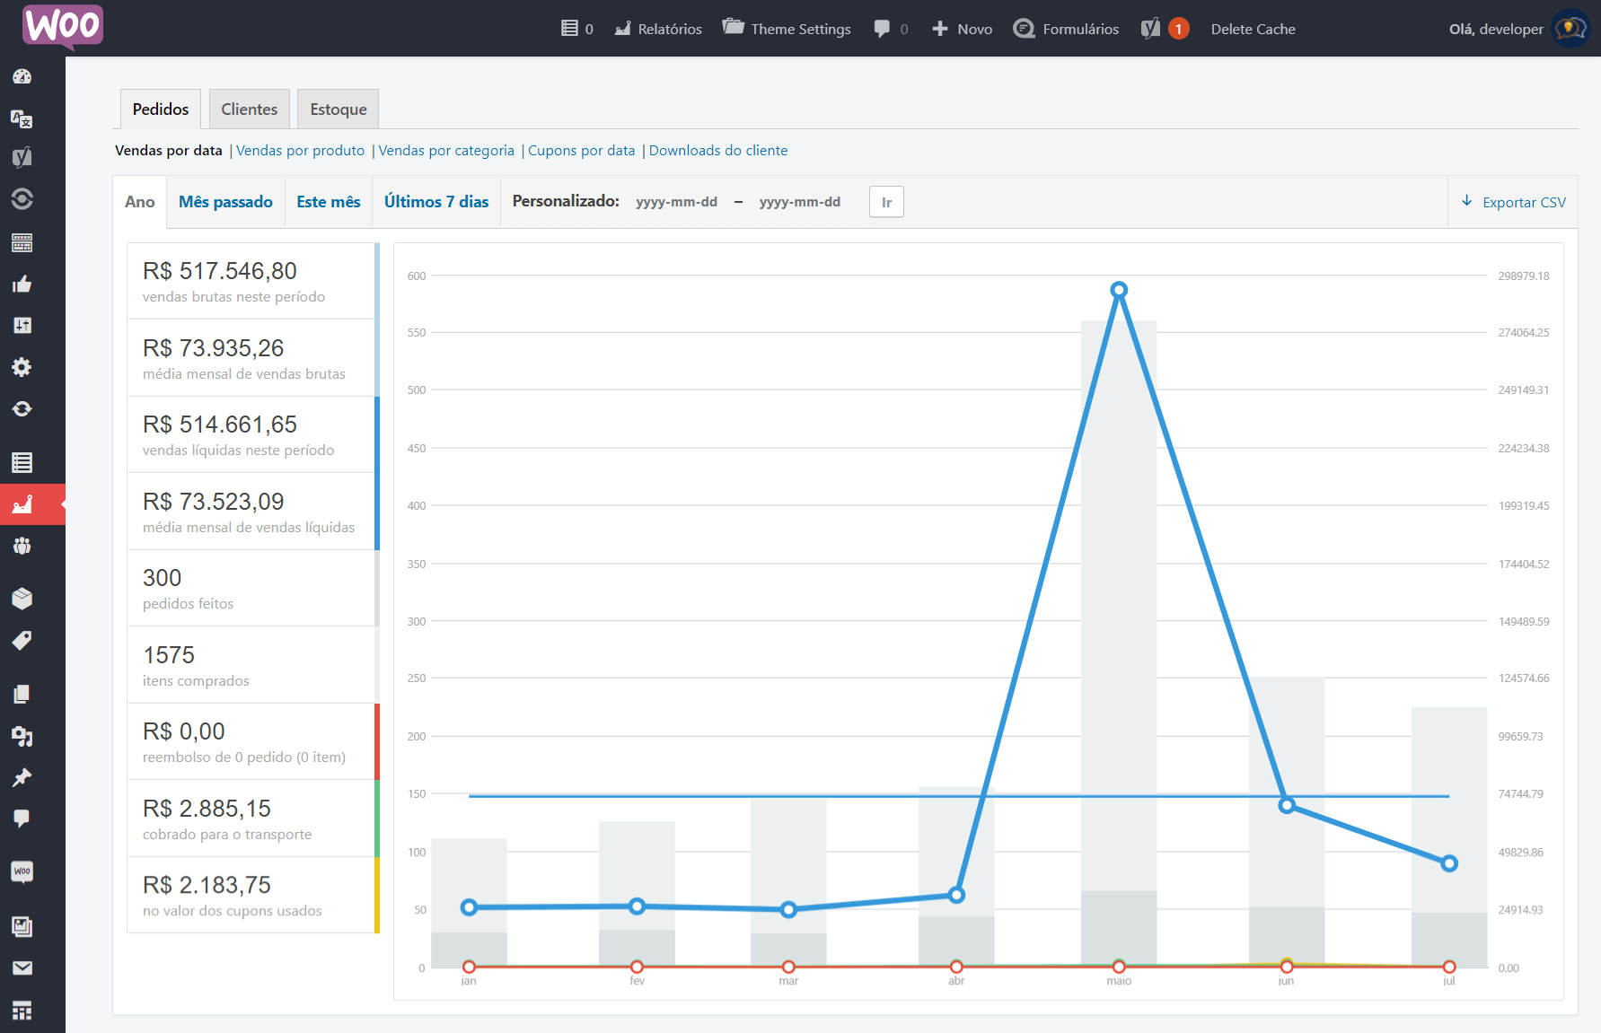The width and height of the screenshot is (1601, 1033).
Task: Select the Últimos 7 dias range
Action: [436, 202]
